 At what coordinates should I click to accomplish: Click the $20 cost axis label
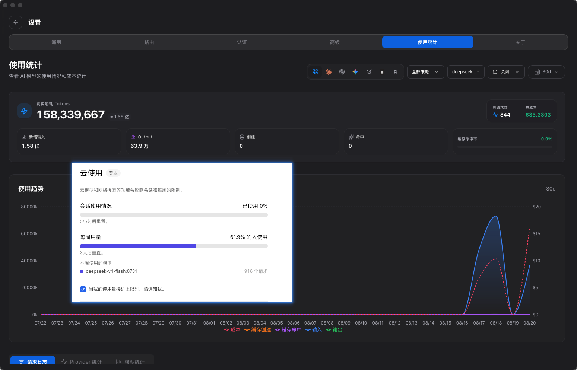[x=537, y=207]
